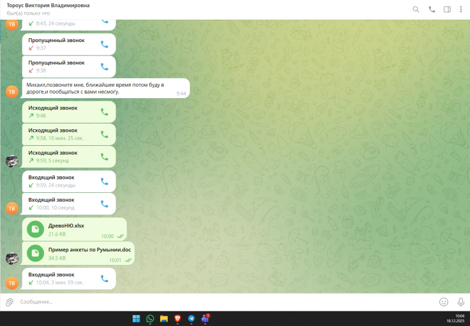
Task: Click the photo avatar beside outgoing call 9:59
Action: pyautogui.click(x=12, y=161)
